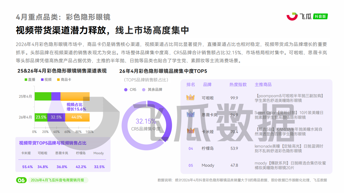Click the 23.5% green bar segment
This screenshot has height=193, width=344.
[x=41, y=117]
